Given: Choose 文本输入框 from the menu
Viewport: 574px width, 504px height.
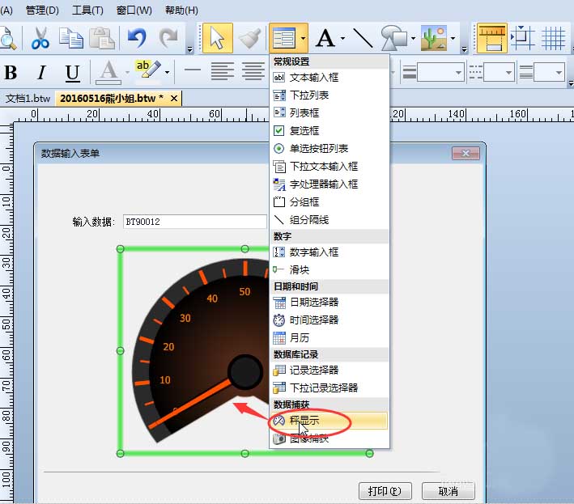Looking at the screenshot, I should coord(330,78).
